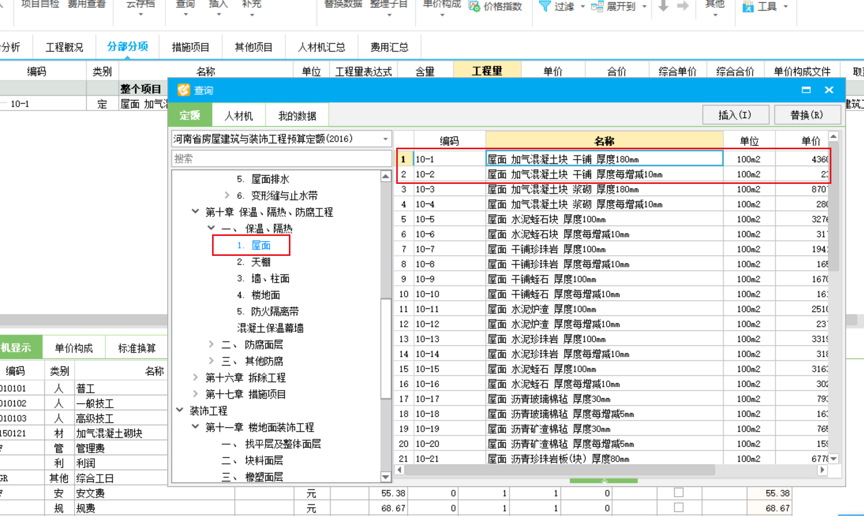The width and height of the screenshot is (864, 516).
Task: Collapse the 一、保温、隔热 node
Action: [x=211, y=228]
